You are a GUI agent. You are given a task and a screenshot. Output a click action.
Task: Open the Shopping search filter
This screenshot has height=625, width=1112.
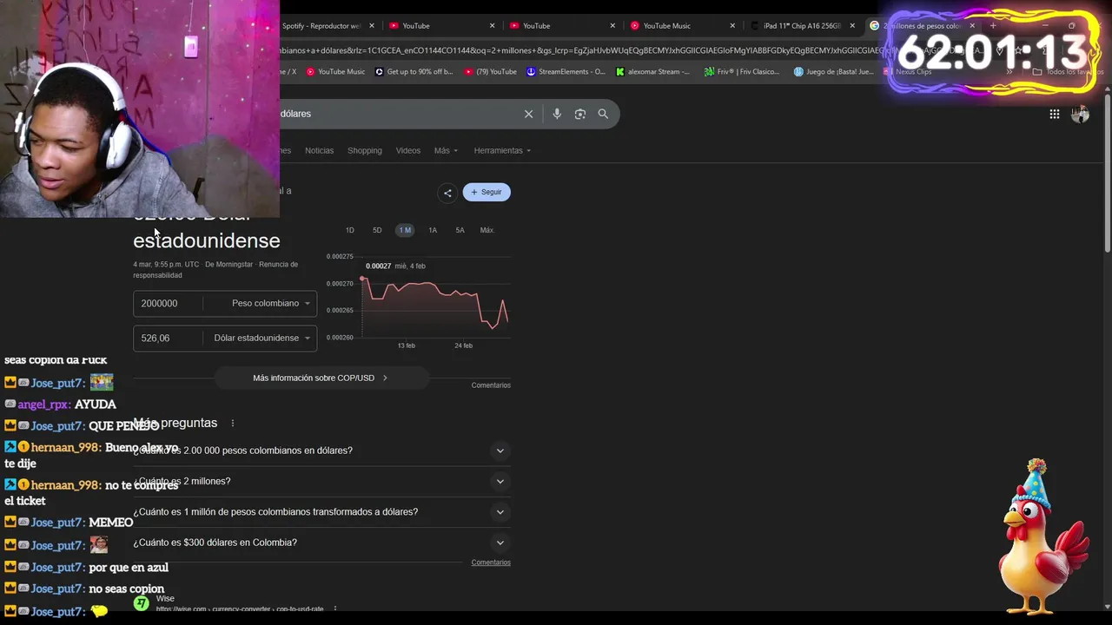(365, 150)
